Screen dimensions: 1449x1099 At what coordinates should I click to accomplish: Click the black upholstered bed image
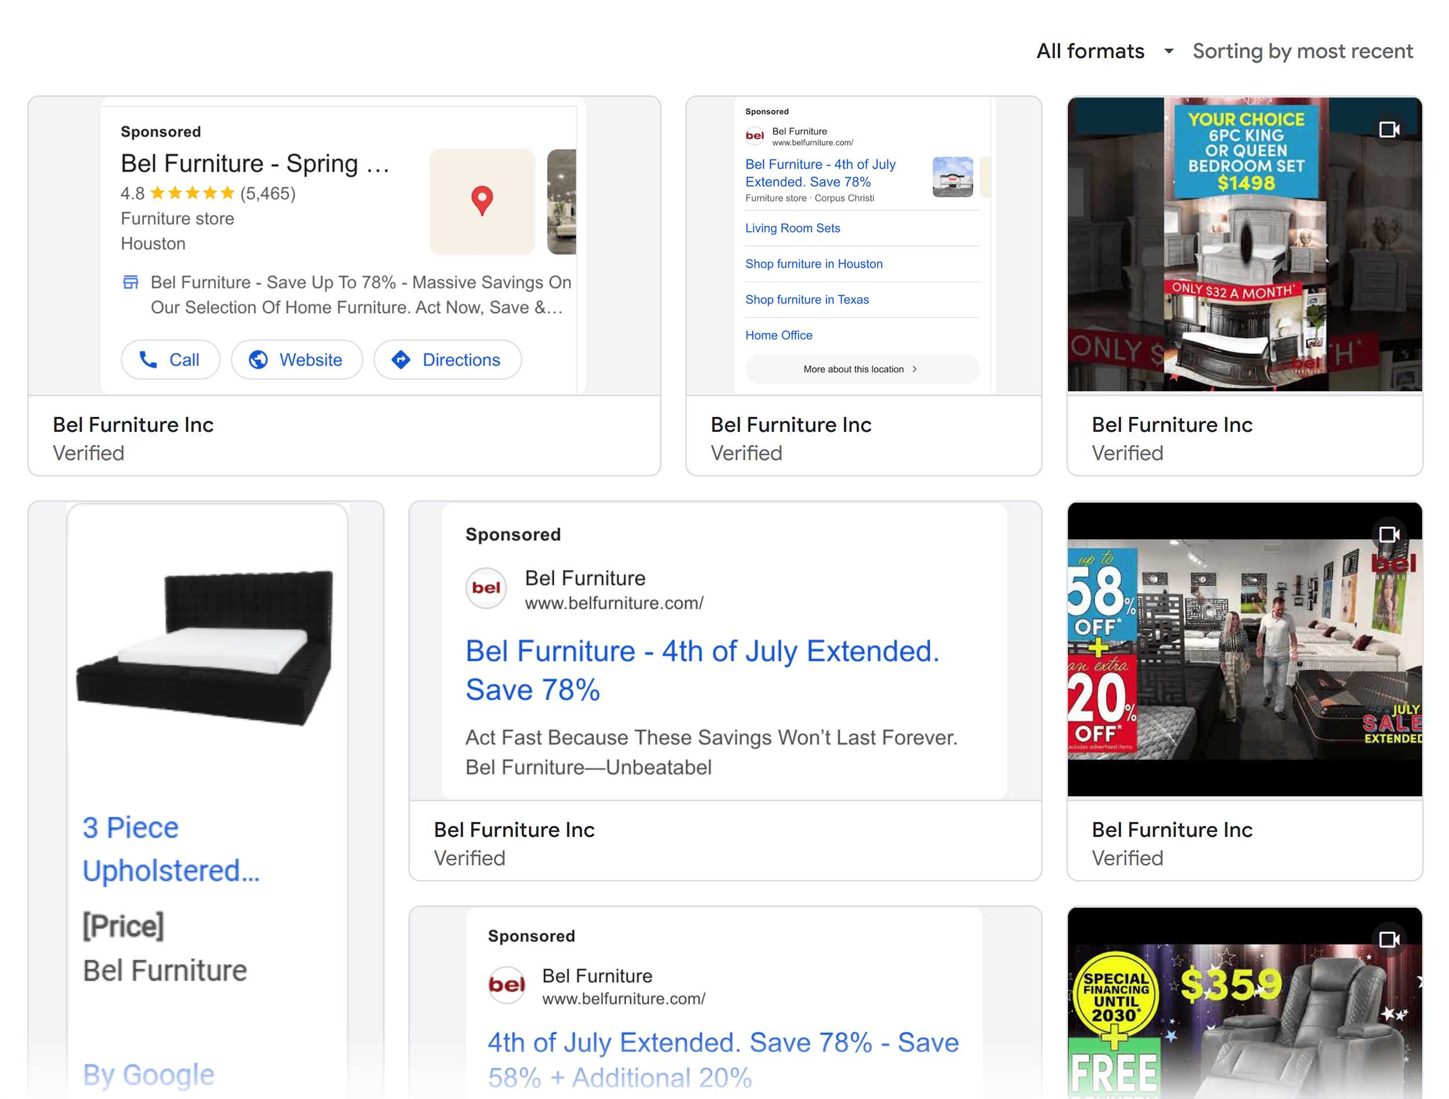click(205, 649)
